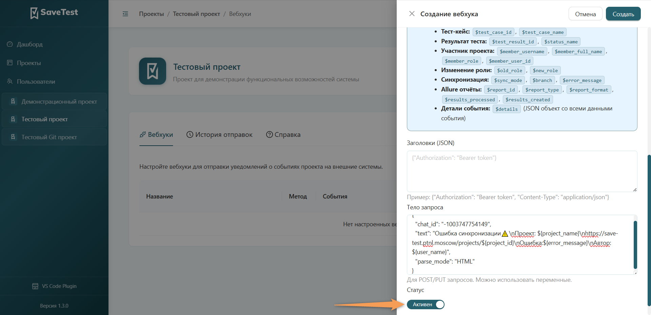651x315 pixels.
Task: Close the Создание вебхука drawer with X
Action: [412, 14]
